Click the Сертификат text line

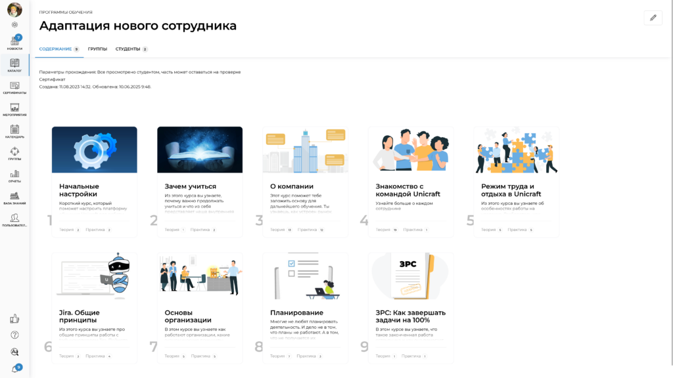pos(53,79)
